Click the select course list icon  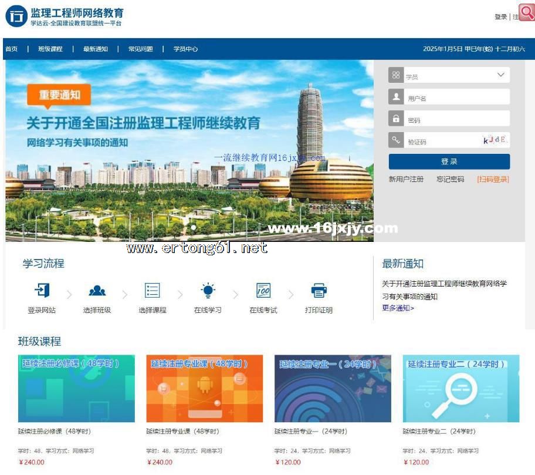[x=153, y=290]
